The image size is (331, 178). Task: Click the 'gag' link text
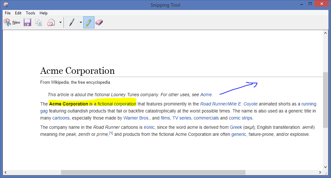[x=44, y=111]
